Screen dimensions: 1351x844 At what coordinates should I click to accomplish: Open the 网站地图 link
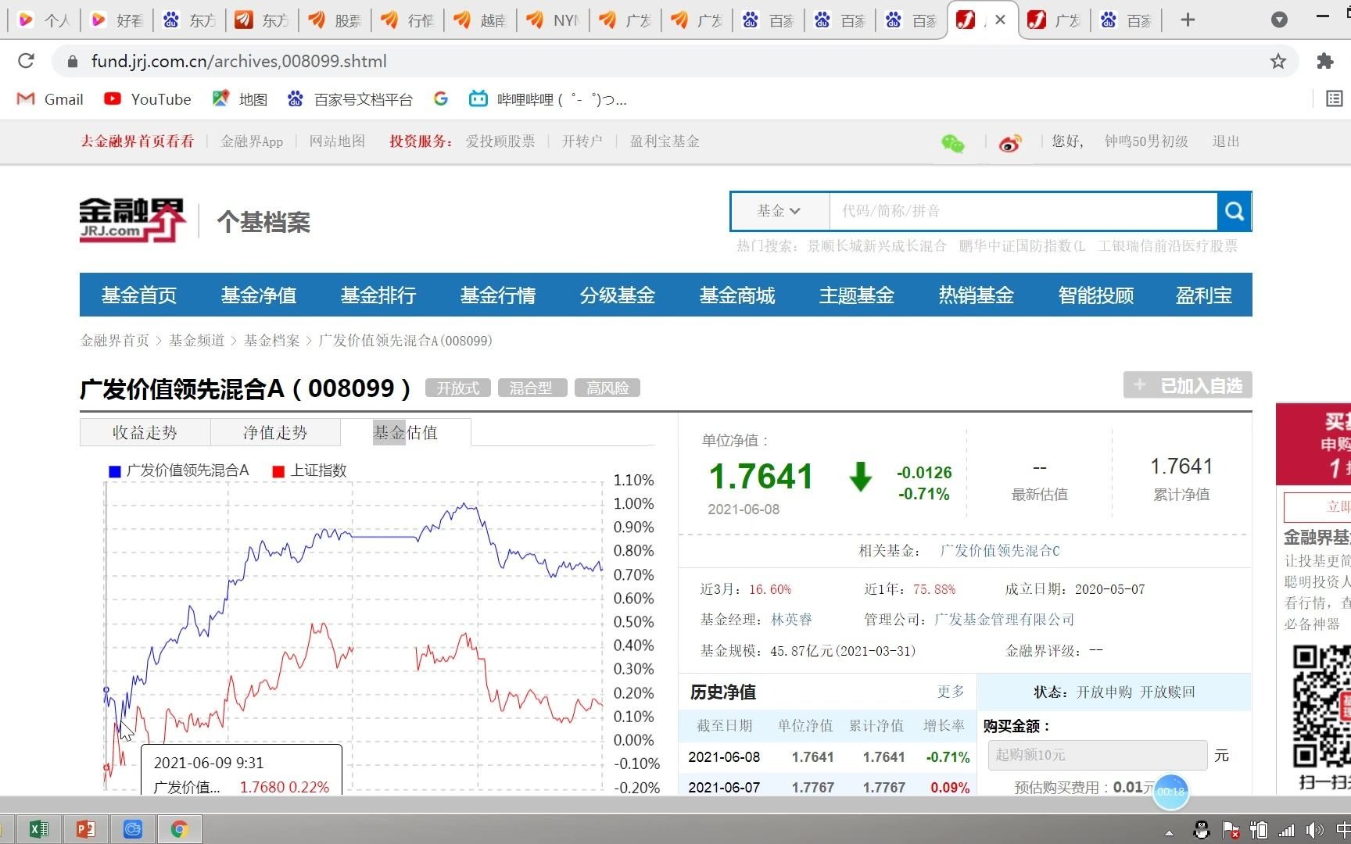[337, 141]
